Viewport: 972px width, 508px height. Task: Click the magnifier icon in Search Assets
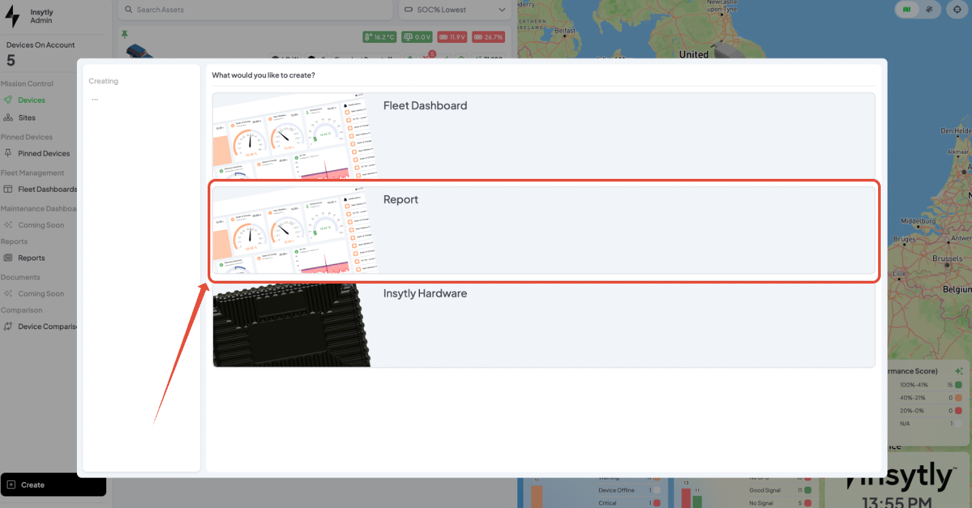(128, 10)
